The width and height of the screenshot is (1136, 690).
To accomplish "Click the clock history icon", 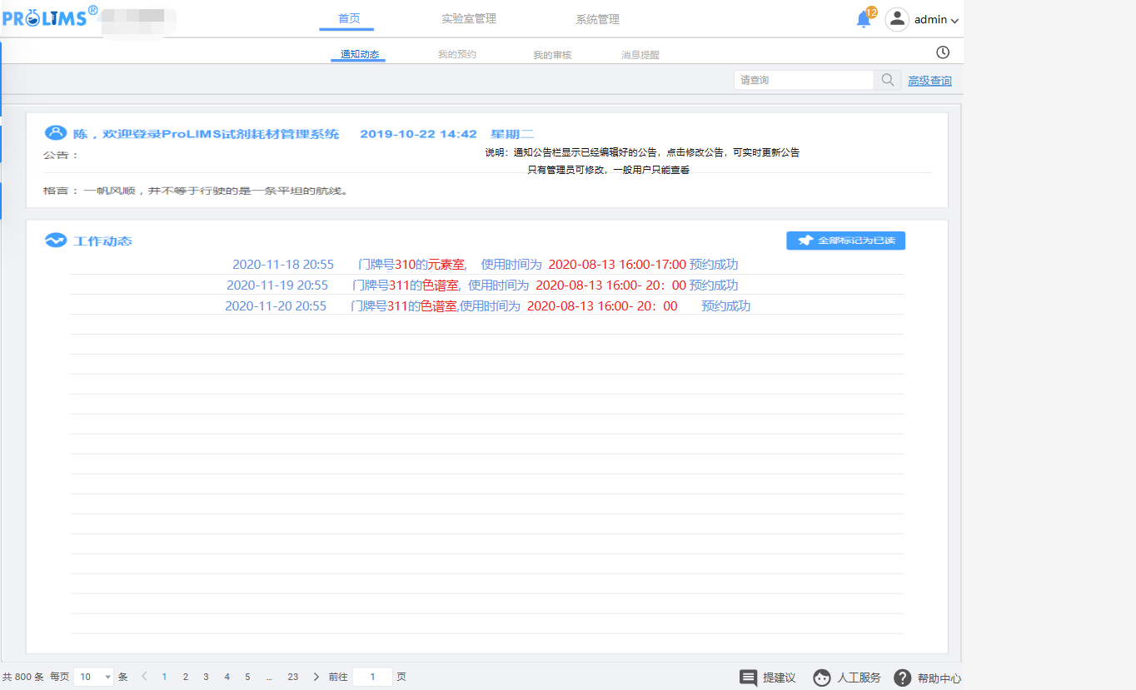I will click(x=943, y=52).
